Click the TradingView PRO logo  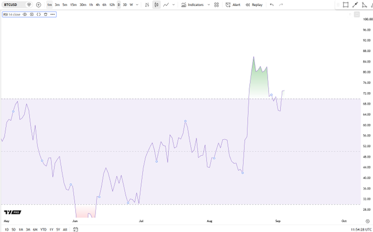coord(13,212)
